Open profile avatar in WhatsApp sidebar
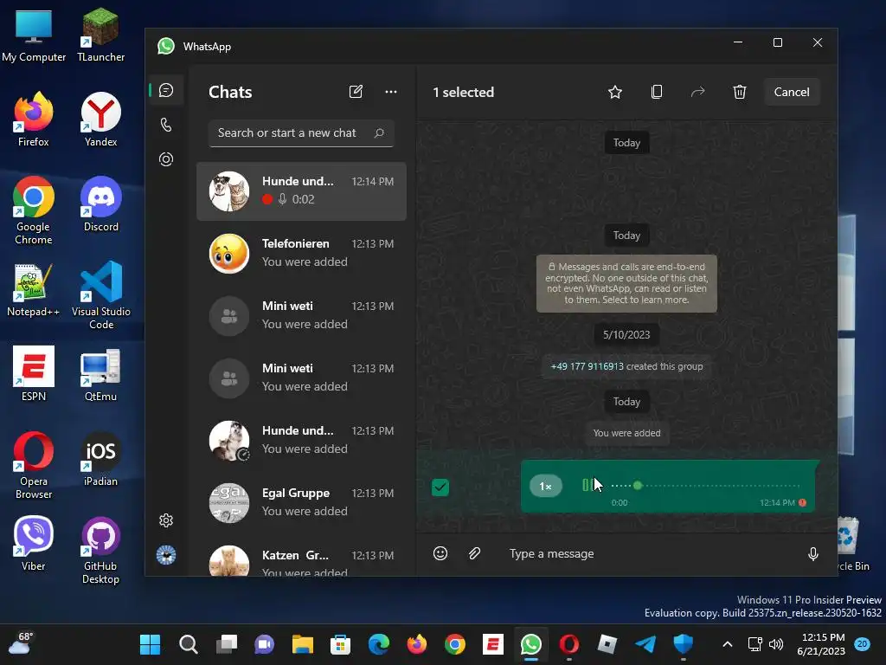 166,555
